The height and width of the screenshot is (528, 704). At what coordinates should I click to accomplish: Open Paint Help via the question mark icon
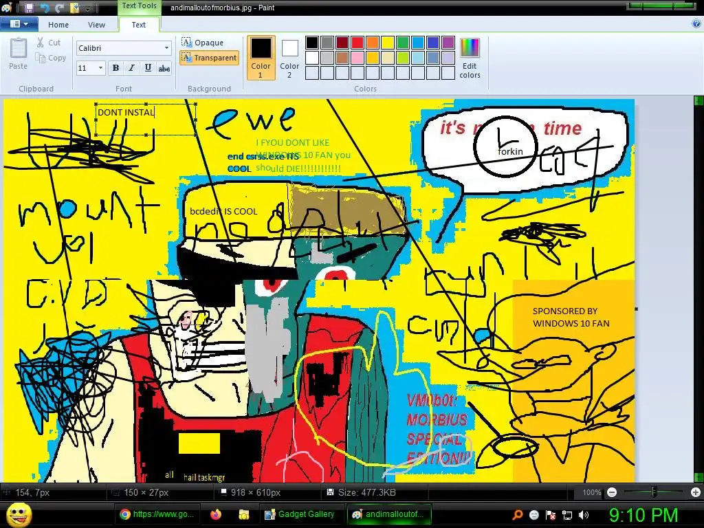[696, 24]
